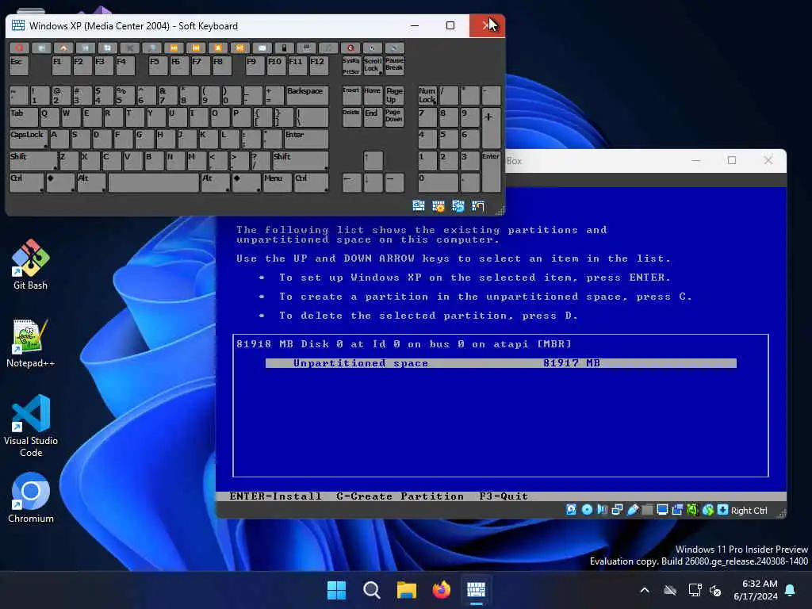Toggle the right Alt key on soft keyboard
This screenshot has height=609, width=812.
216,182
